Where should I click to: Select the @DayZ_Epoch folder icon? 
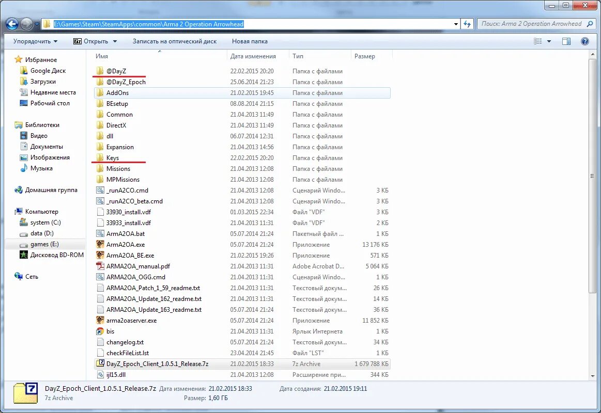100,82
